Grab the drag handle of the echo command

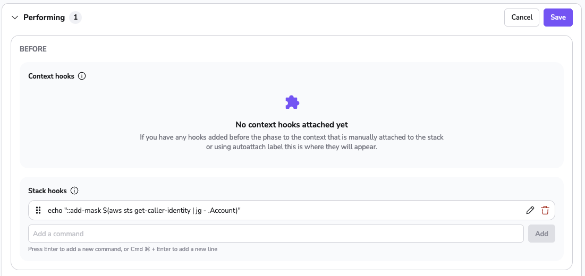coord(38,210)
